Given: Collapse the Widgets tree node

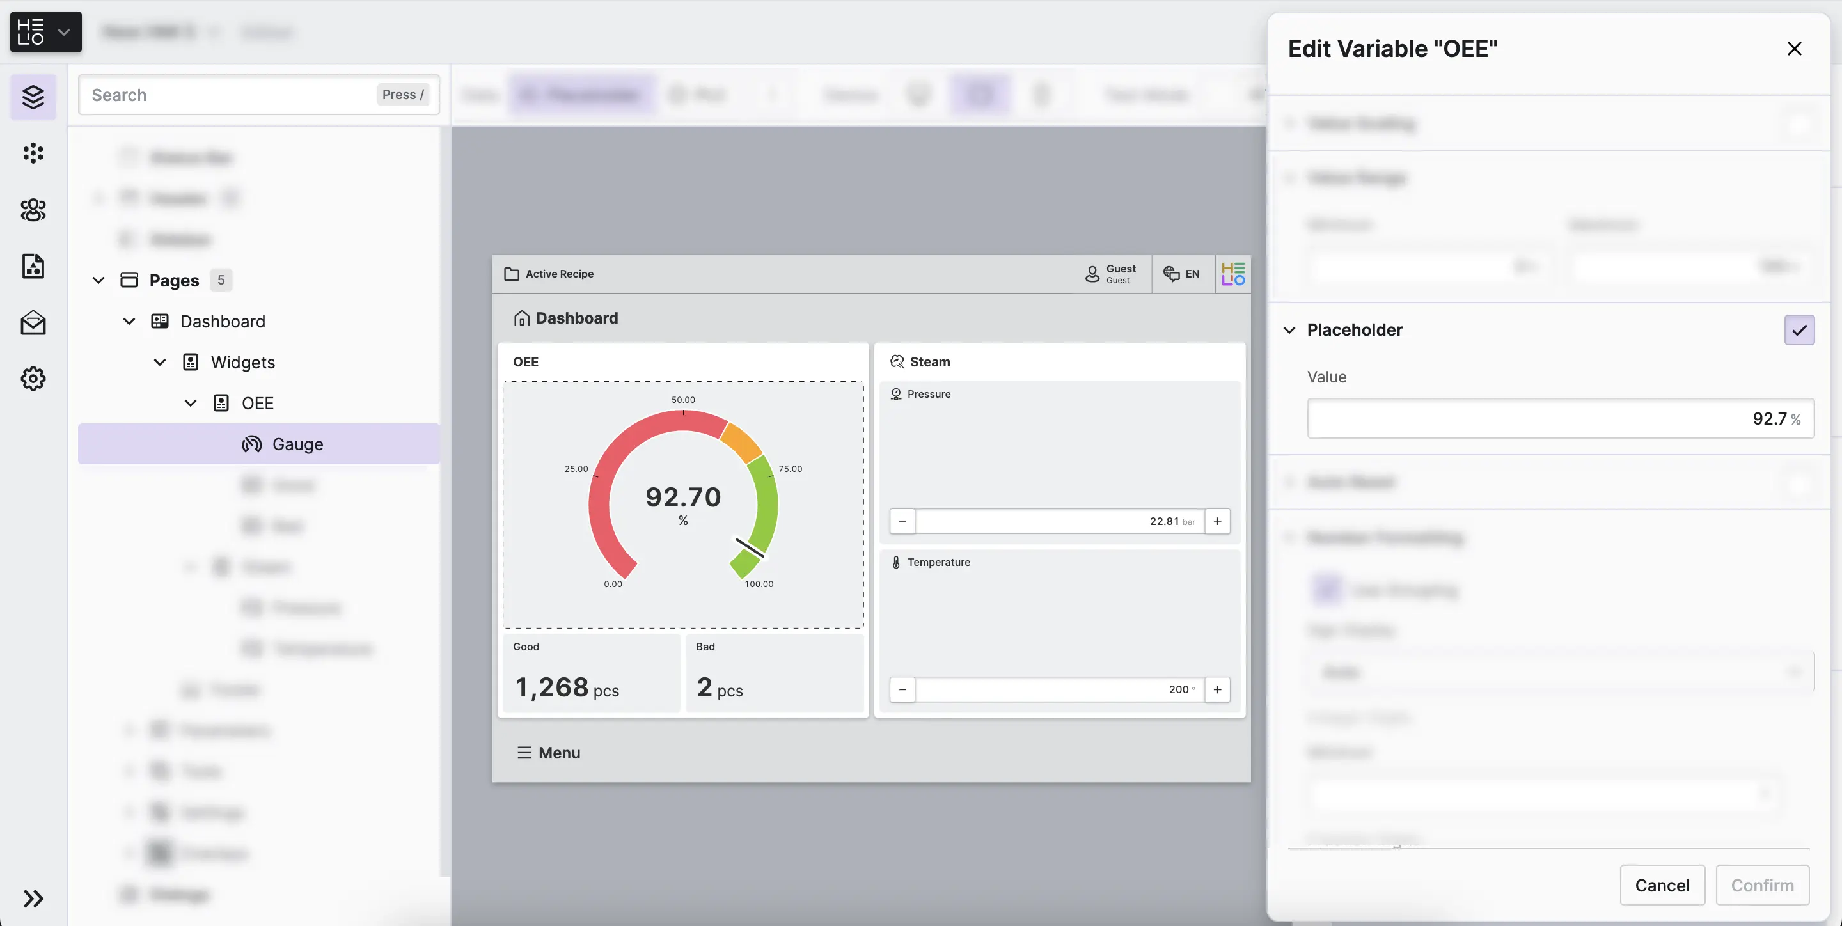Looking at the screenshot, I should click(160, 363).
